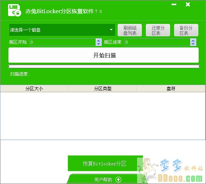Image resolution: width=206 pixels, height=184 pixels.
Task: Click the title text 赤兔BitLocker分区恢复软件
Action: point(59,11)
